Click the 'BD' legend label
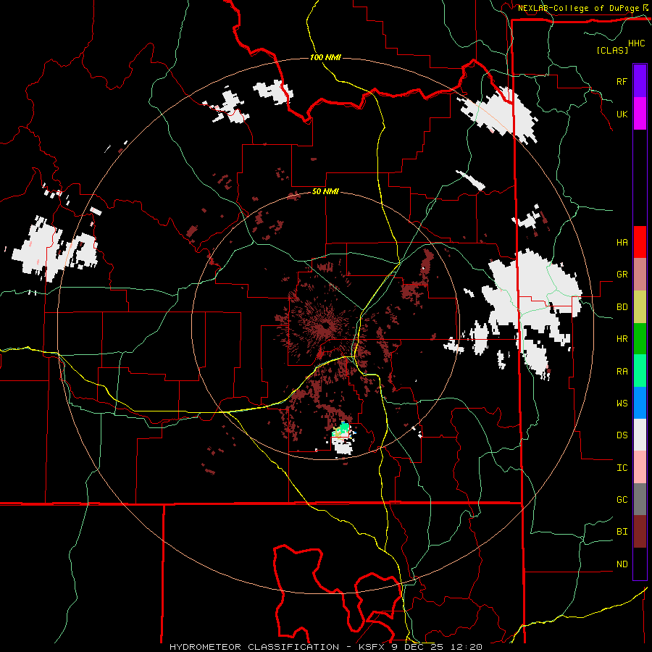652x652 pixels. 622,307
